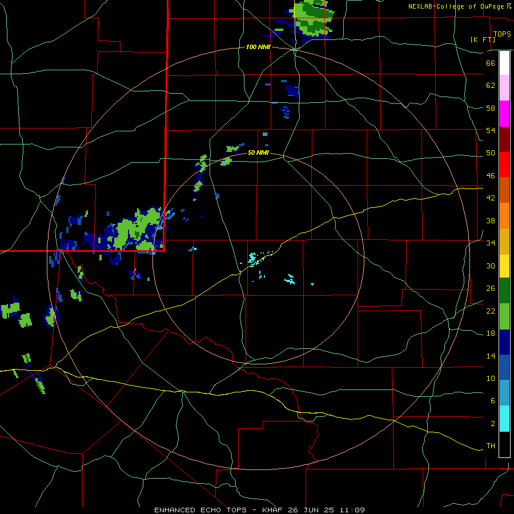Click the '66' legend value
This screenshot has width=514, height=514.
491,63
